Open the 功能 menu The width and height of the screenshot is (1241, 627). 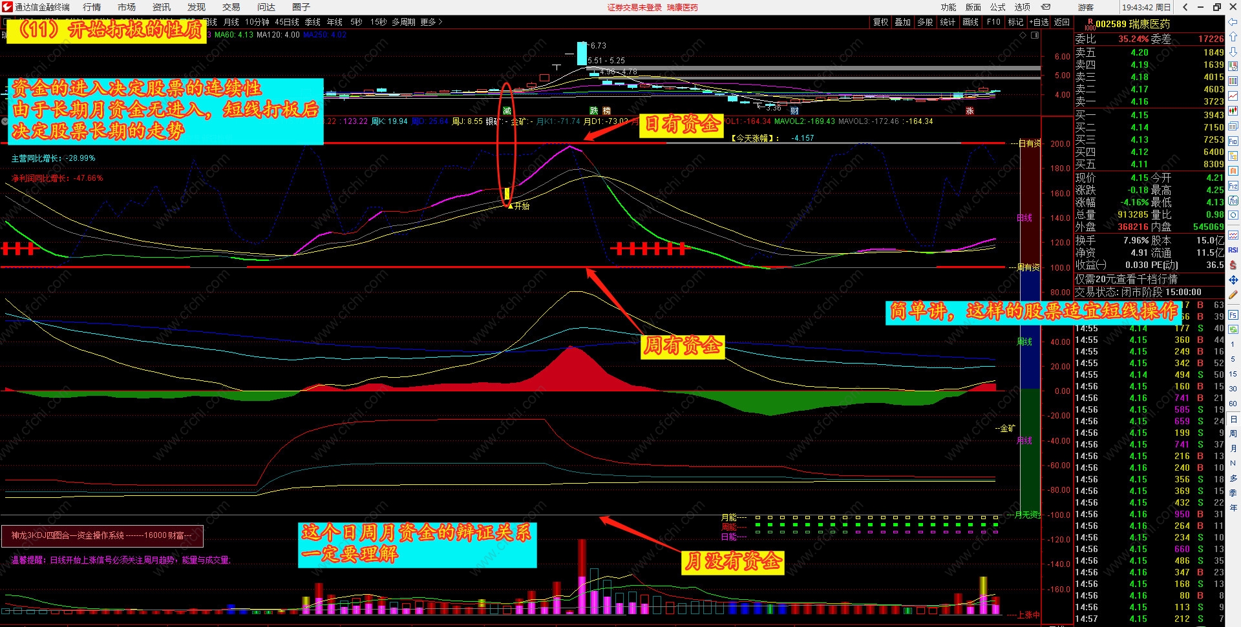click(x=948, y=7)
